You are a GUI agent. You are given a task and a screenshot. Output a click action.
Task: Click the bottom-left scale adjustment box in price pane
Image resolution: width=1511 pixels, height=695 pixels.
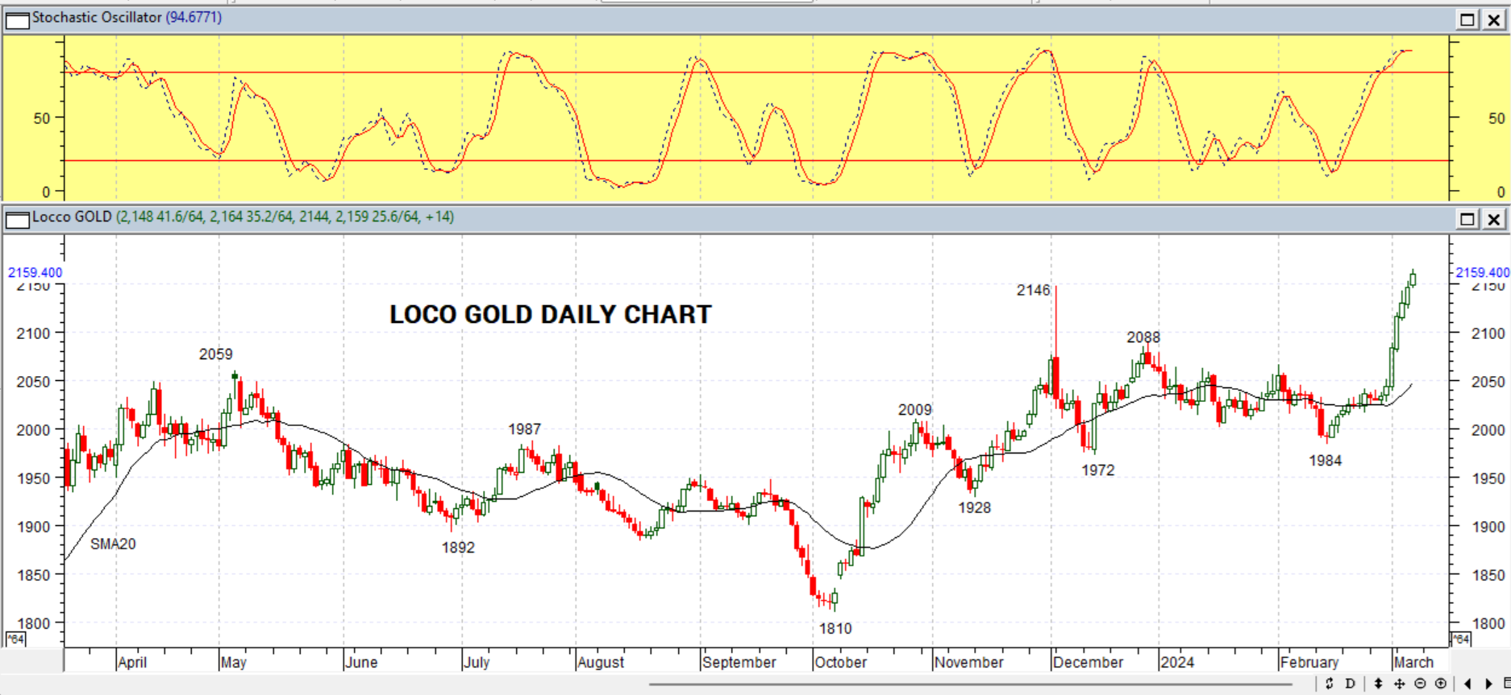click(15, 639)
